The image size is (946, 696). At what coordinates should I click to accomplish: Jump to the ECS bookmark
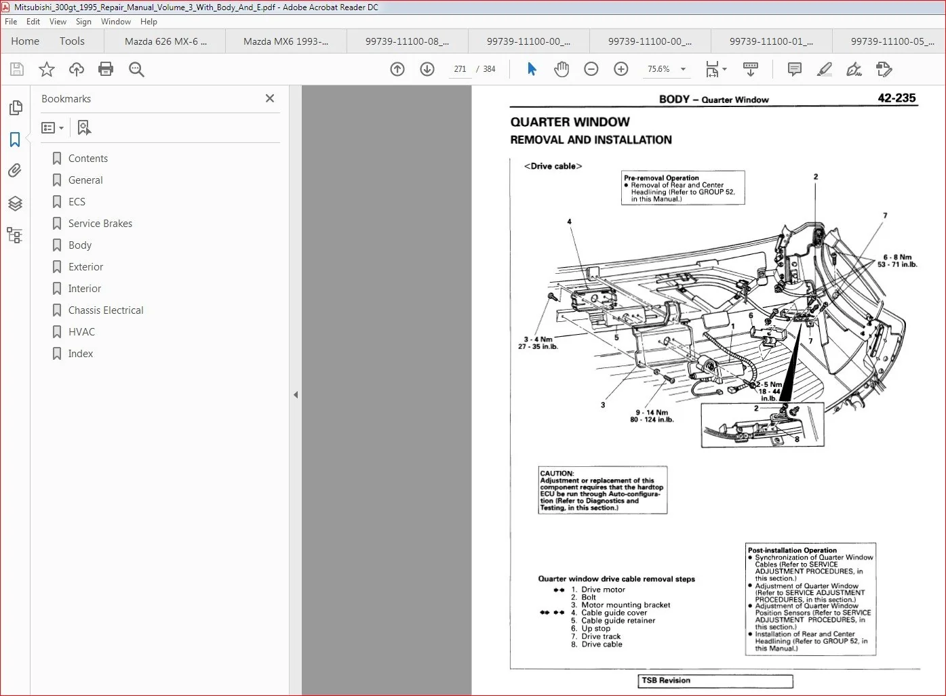click(77, 202)
